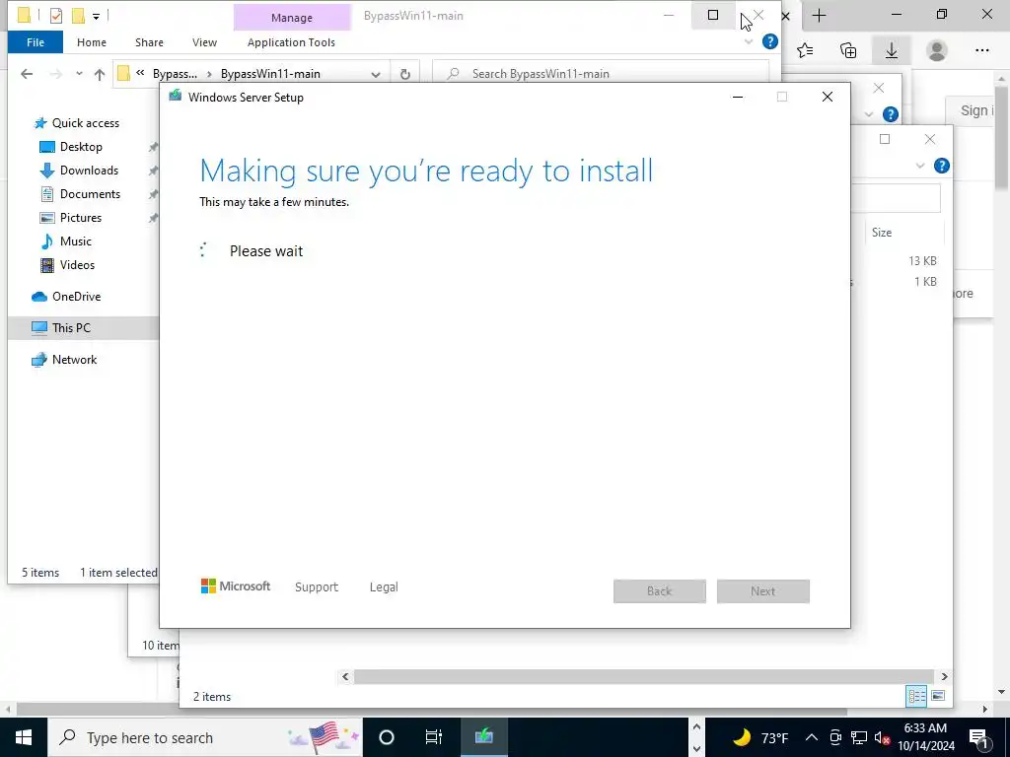Open recent locations dropdown arrow

79,74
